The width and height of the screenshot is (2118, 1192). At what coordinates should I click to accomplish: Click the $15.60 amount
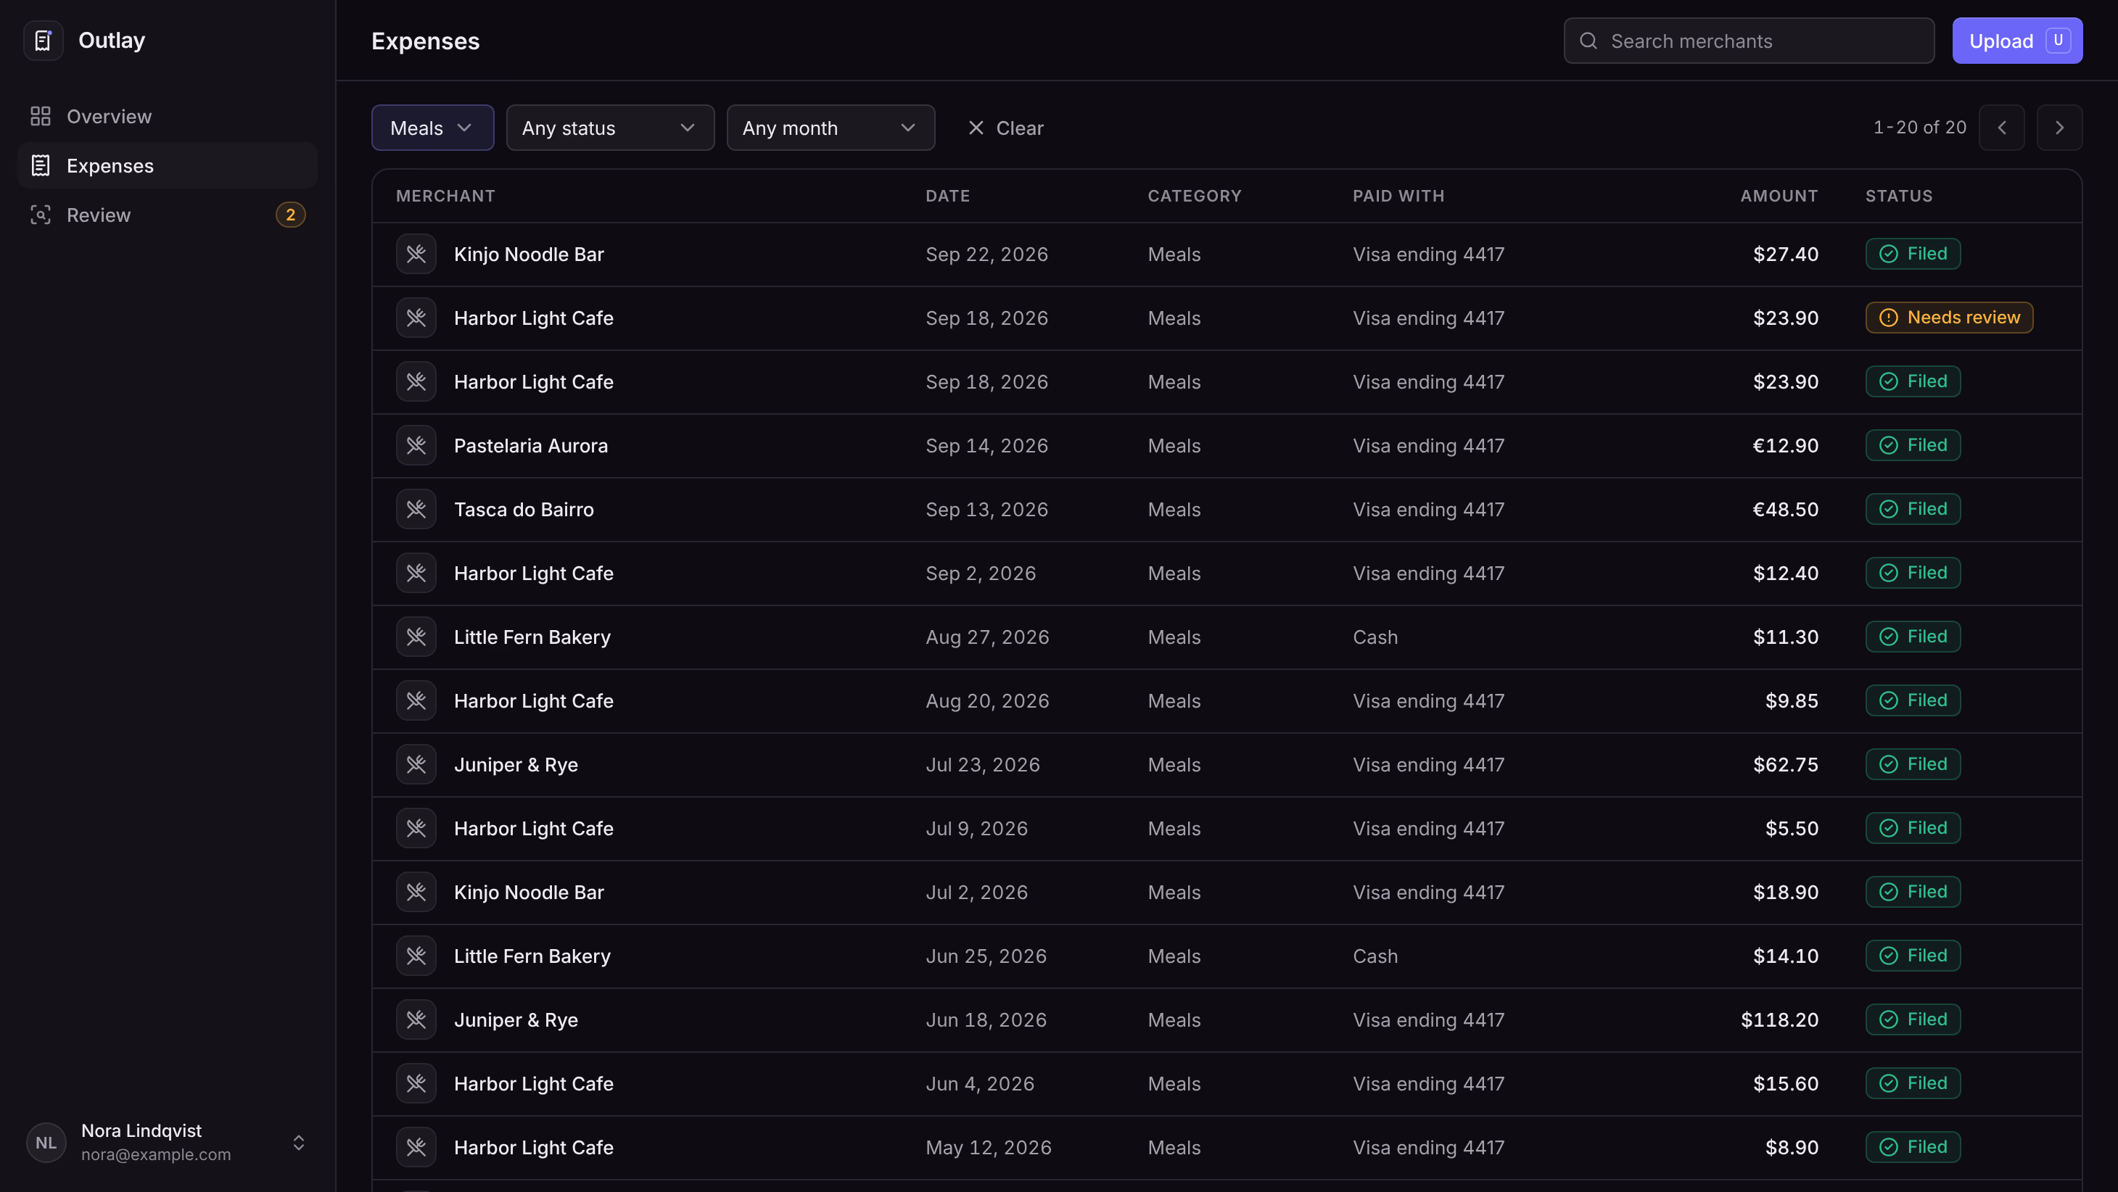[1785, 1083]
